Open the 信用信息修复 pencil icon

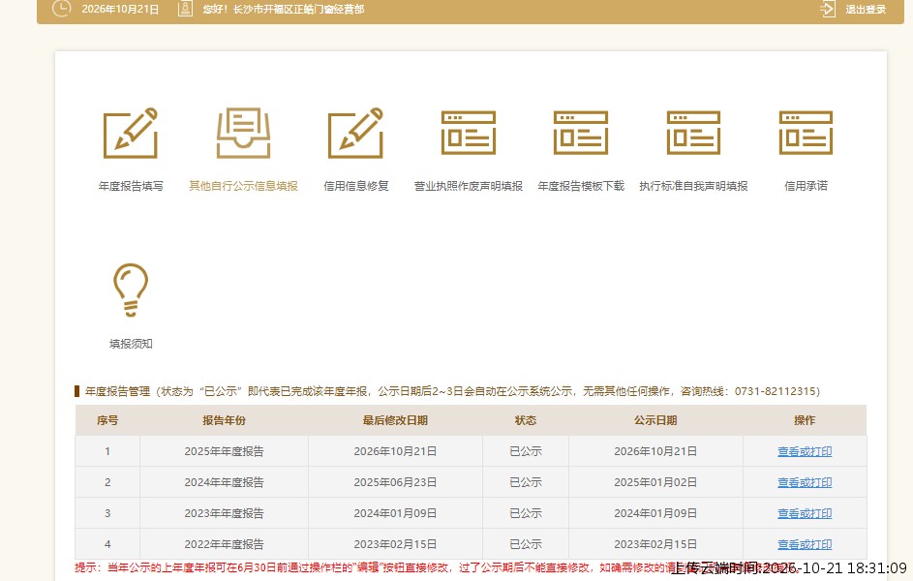(x=355, y=133)
